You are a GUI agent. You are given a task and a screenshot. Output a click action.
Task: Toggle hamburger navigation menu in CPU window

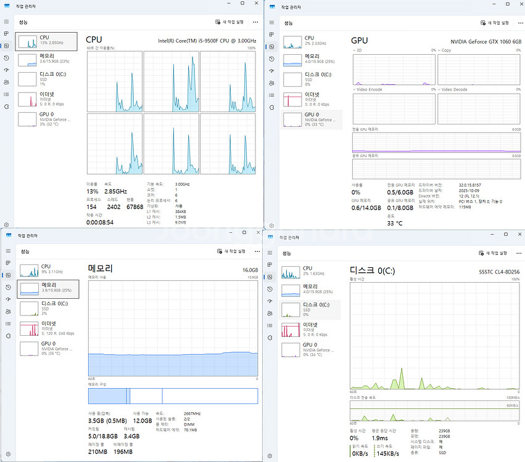point(6,22)
